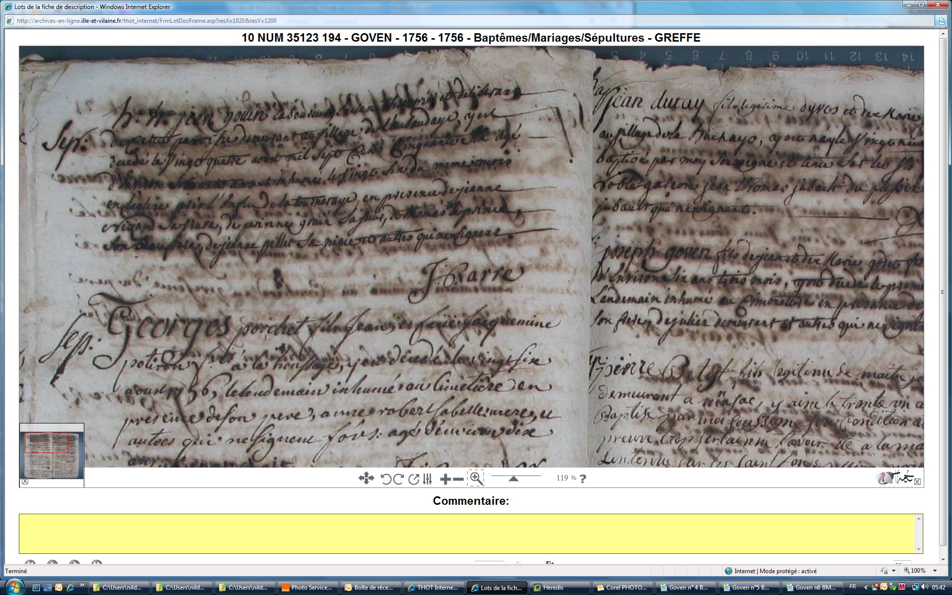Open the security status dropdown arrow
This screenshot has width=952, height=595.
[893, 571]
